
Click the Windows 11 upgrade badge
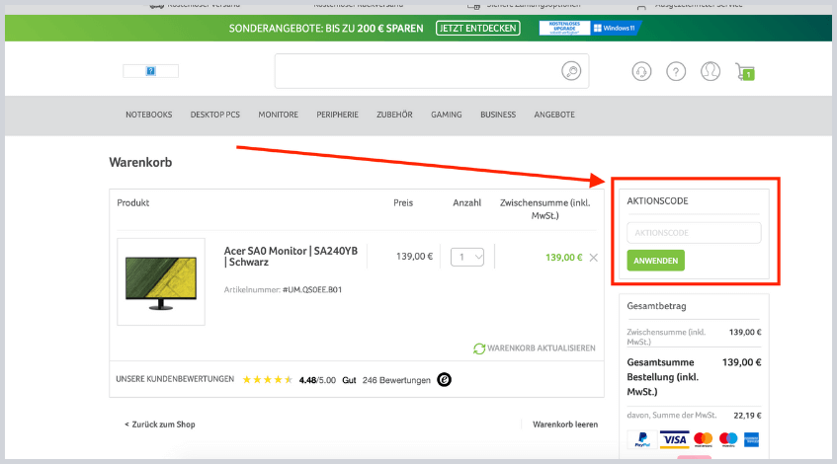click(590, 28)
